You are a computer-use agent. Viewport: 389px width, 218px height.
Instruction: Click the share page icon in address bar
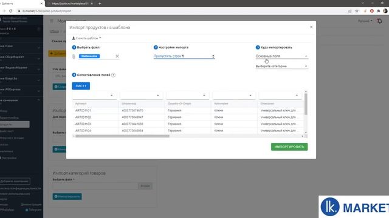(x=350, y=11)
